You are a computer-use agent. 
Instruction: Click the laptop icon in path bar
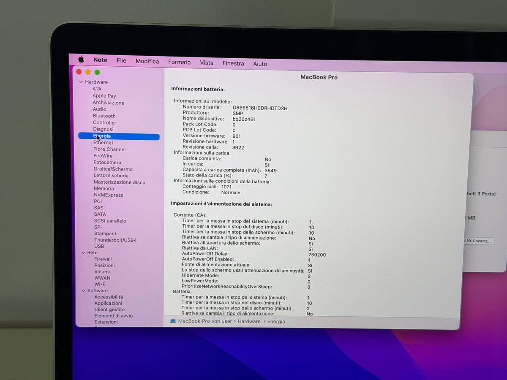click(173, 321)
